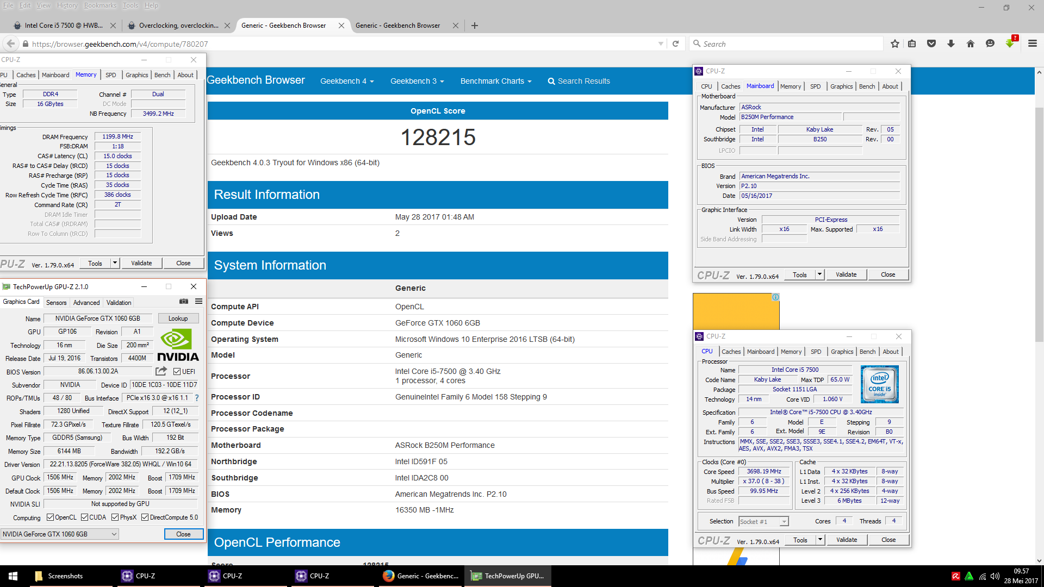This screenshot has width=1044, height=587.
Task: Click the NVIDIA logo in GPU-Z
Action: [x=178, y=345]
